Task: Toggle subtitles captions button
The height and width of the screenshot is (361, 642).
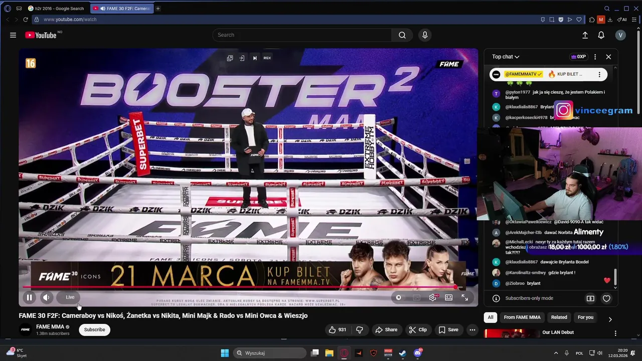Action: point(416,297)
